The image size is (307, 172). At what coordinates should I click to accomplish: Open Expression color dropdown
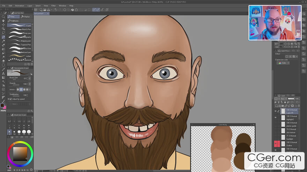283,63
